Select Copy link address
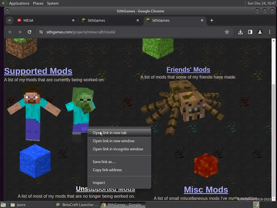 [119, 170]
